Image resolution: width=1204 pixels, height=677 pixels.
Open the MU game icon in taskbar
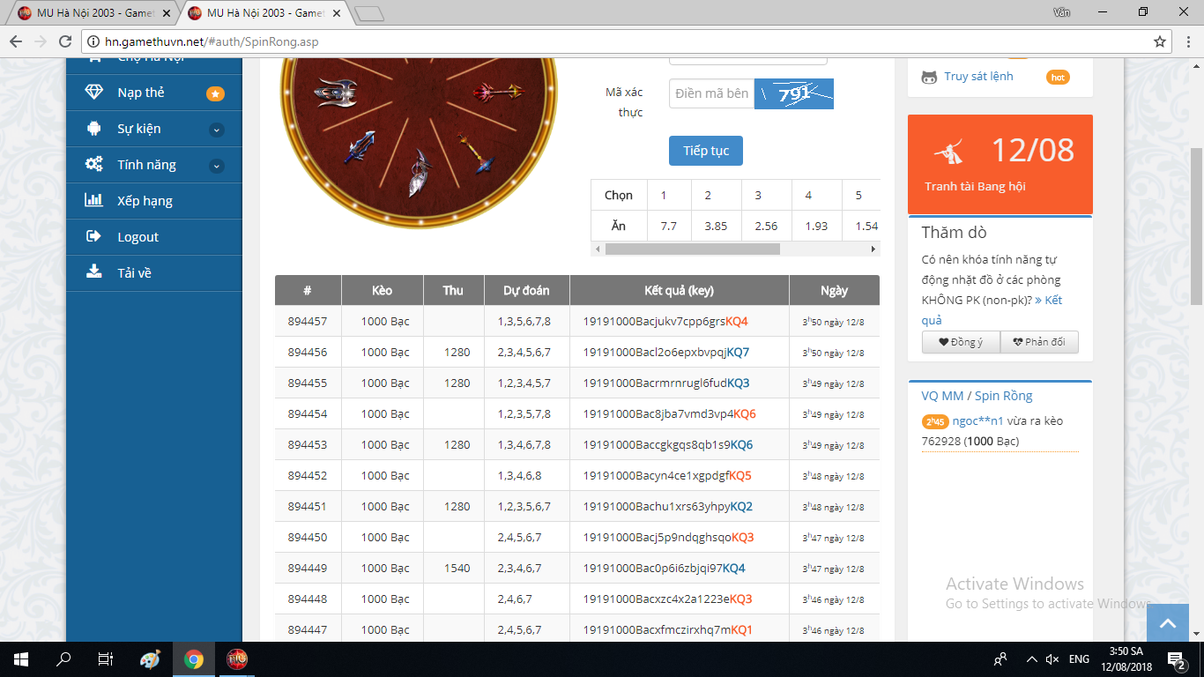(237, 659)
